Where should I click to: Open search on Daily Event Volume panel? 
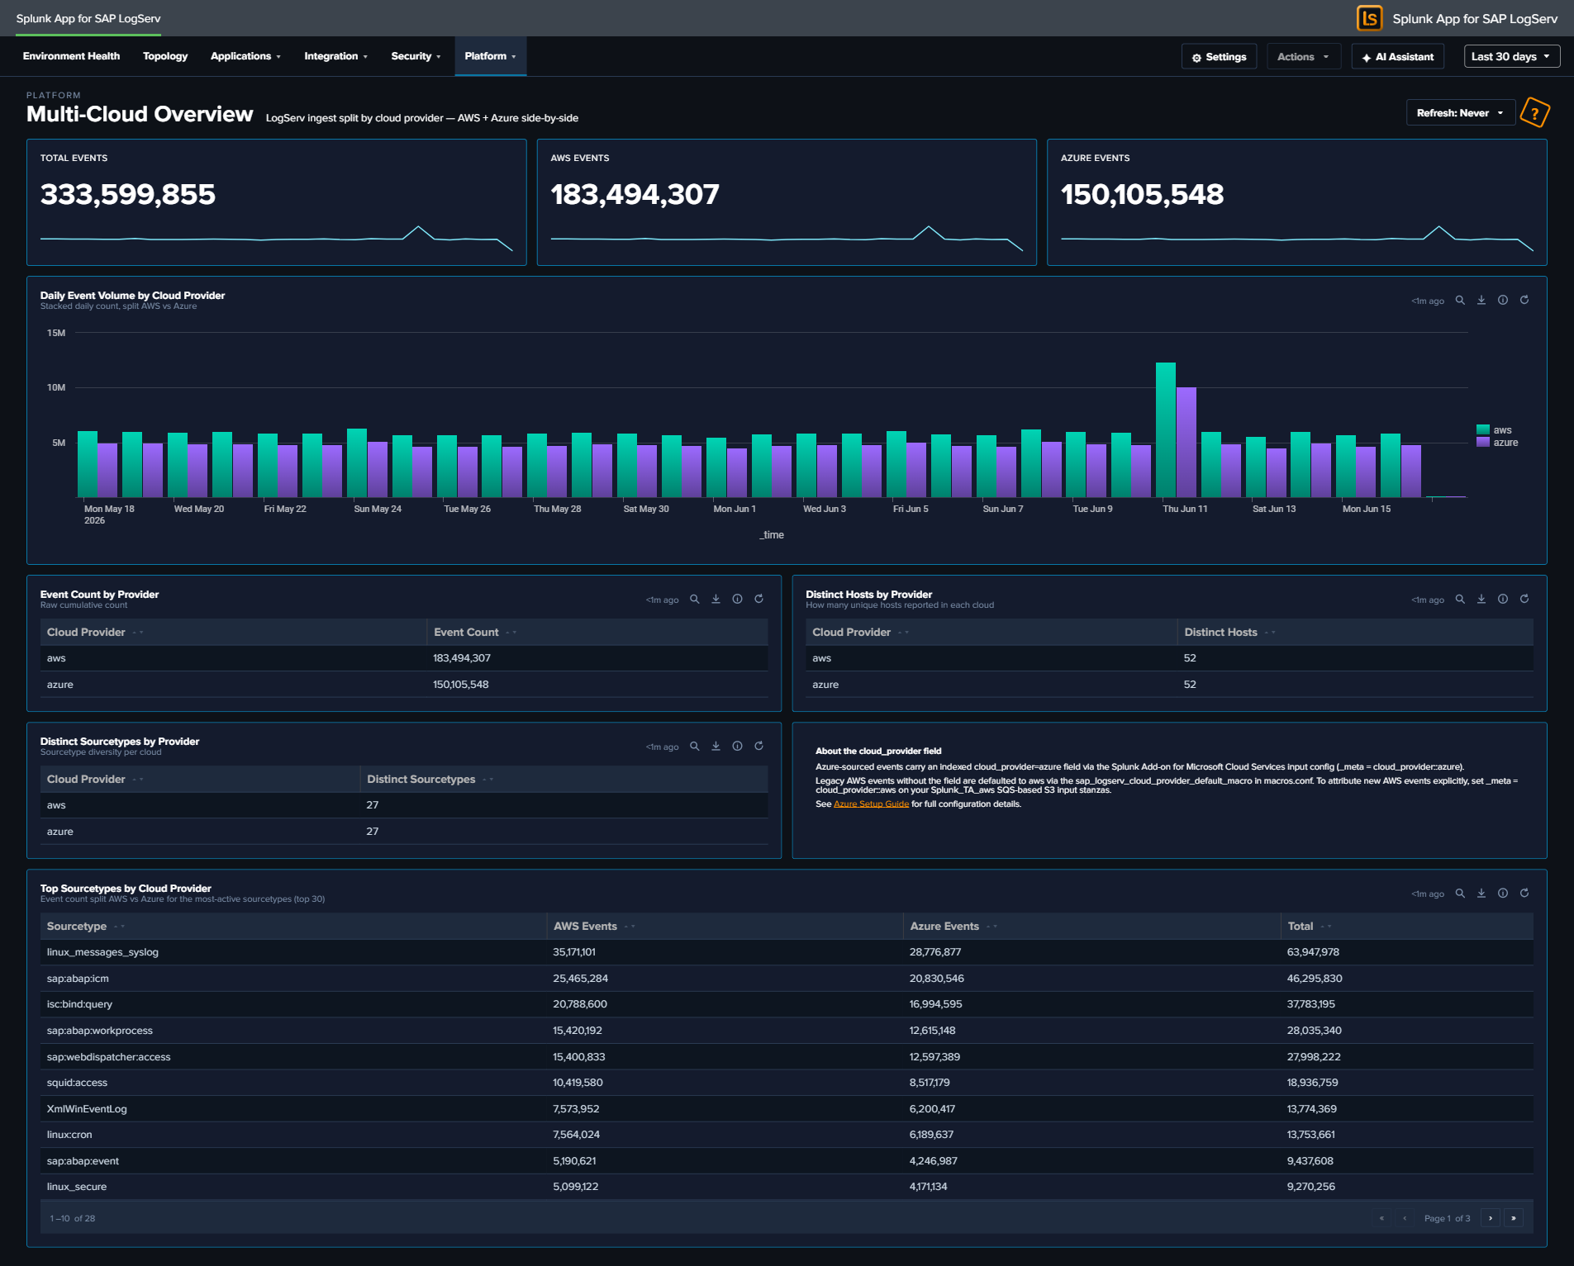(1460, 301)
